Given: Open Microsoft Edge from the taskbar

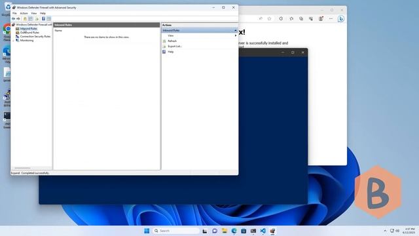Looking at the screenshot, I should pyautogui.click(x=234, y=231).
